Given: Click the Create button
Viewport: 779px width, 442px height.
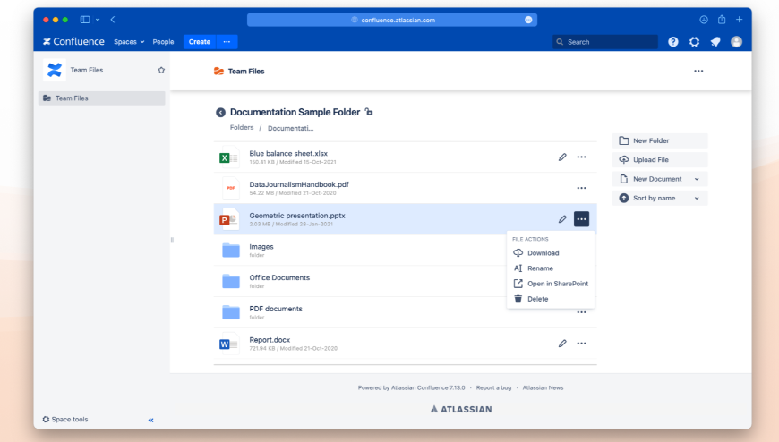Looking at the screenshot, I should tap(200, 42).
